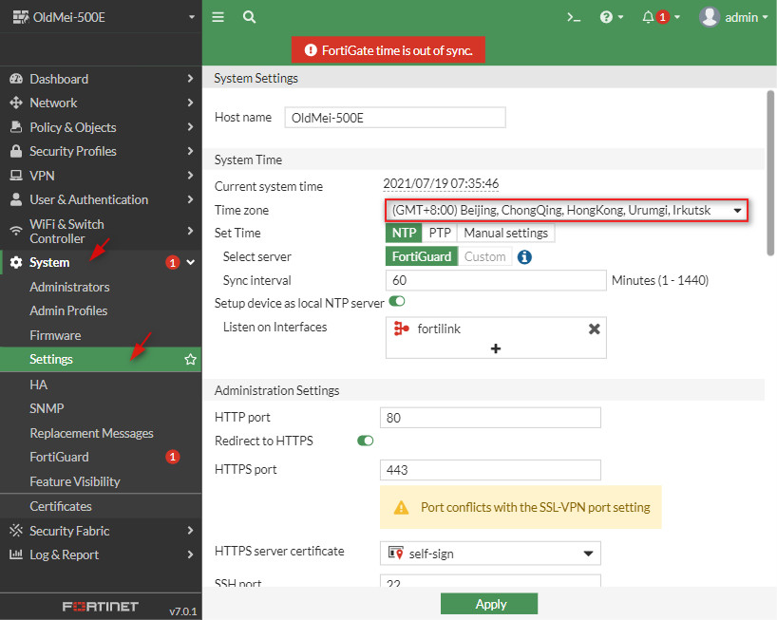Open Firmware menu item

(55, 335)
